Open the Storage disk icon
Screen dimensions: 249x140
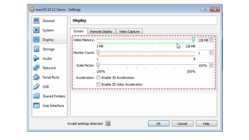(36, 49)
